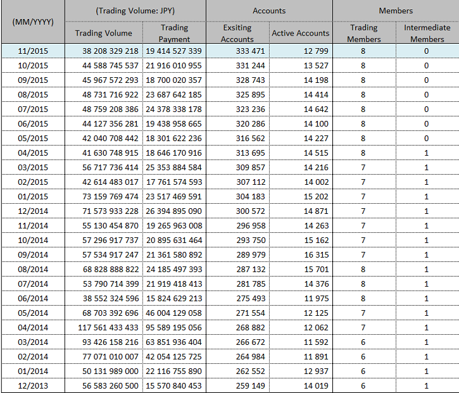
Task: Click the Trading Payment column header
Action: [x=175, y=33]
